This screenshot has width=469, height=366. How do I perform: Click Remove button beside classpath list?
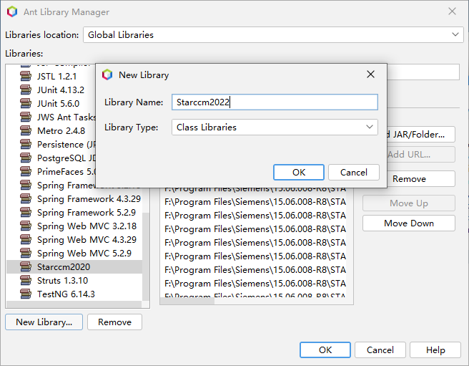421,179
